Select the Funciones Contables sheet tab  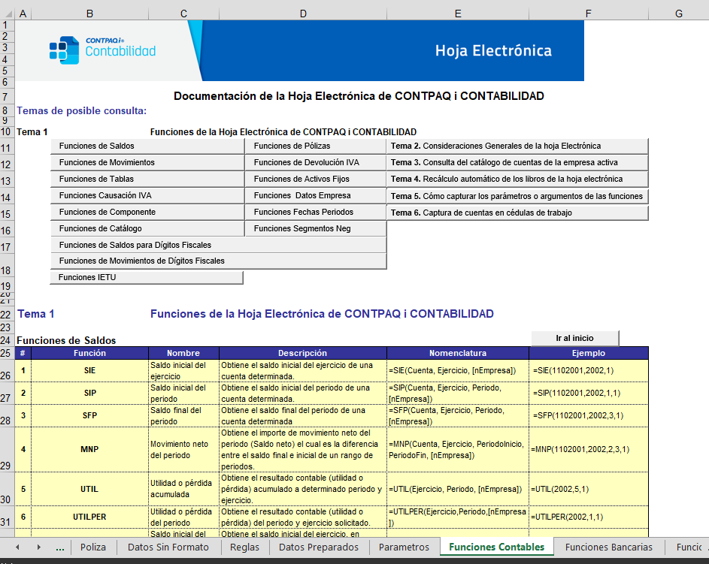click(496, 547)
